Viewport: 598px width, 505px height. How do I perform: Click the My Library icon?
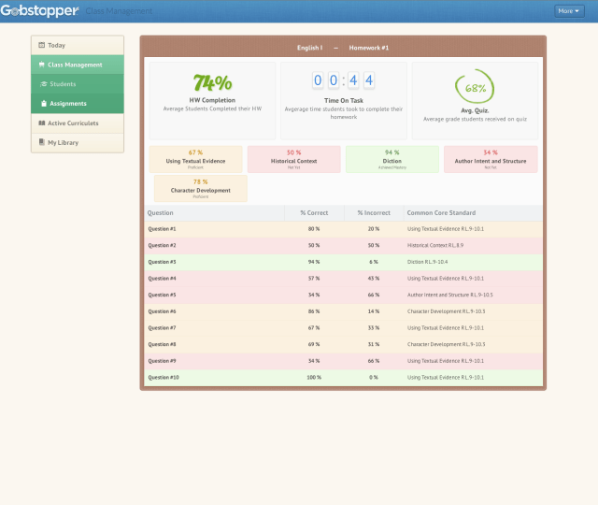(x=42, y=142)
